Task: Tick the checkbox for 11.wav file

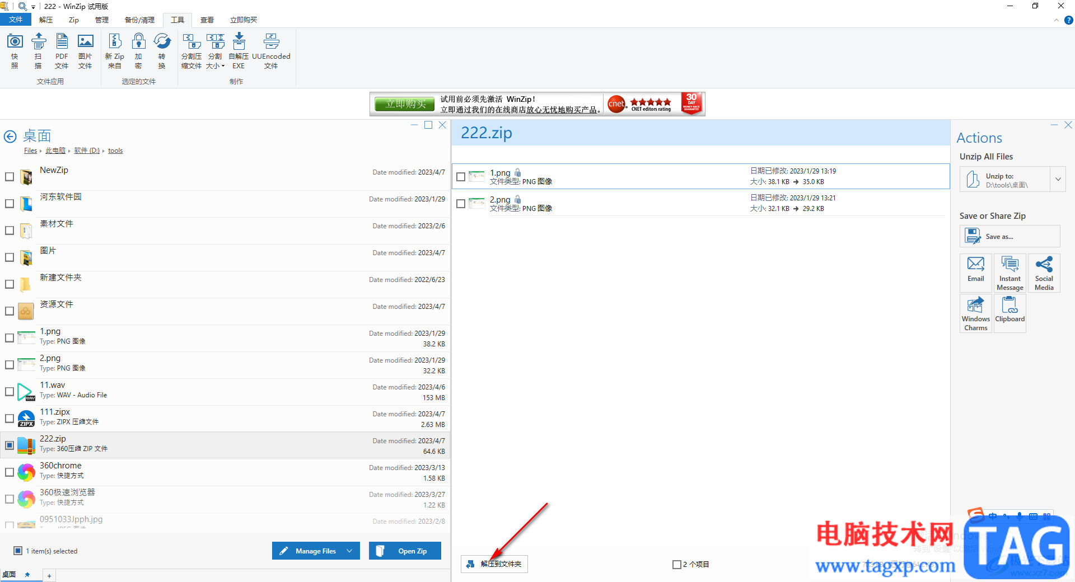Action: pos(10,392)
